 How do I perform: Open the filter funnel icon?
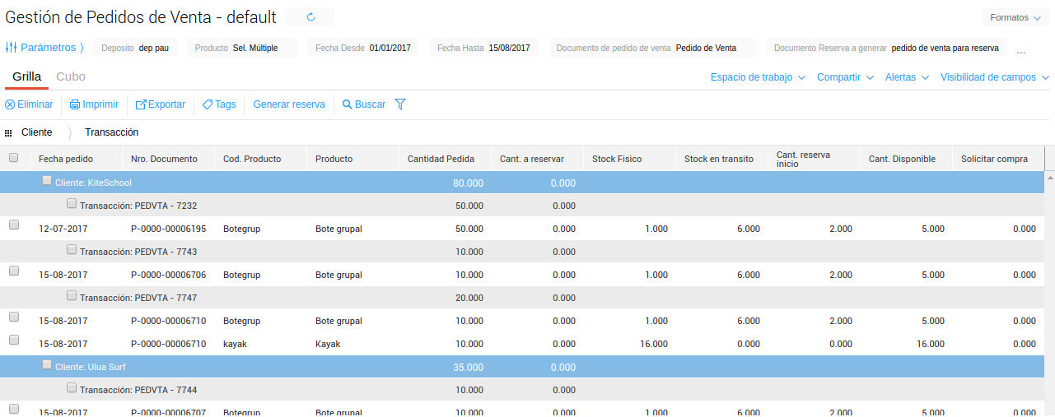[x=400, y=104]
